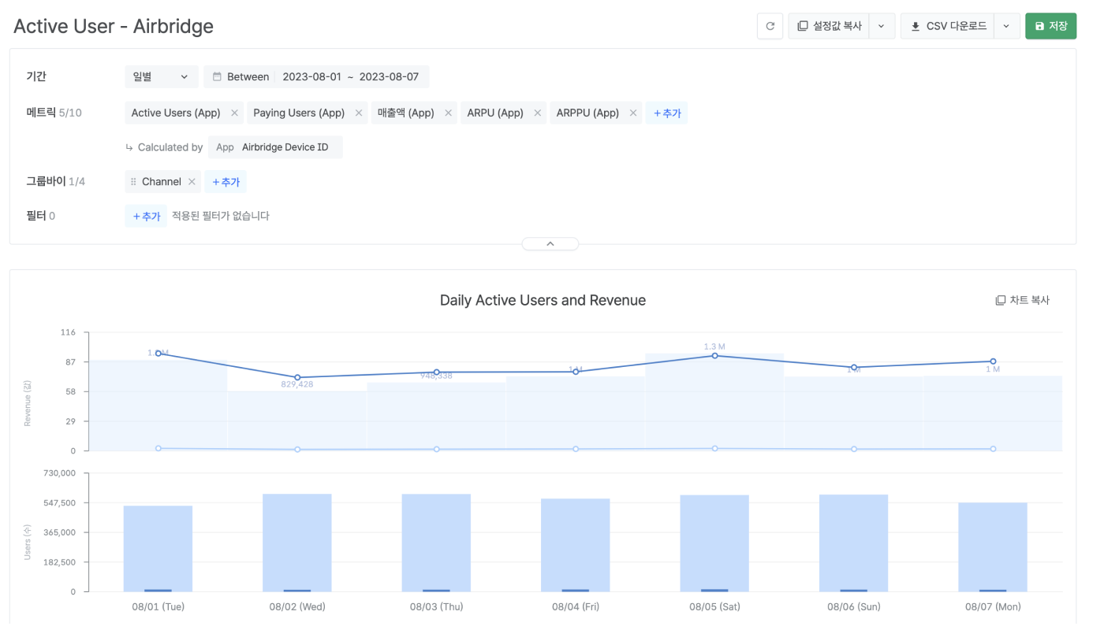Select the Airbridge Device ID calculation field

tap(275, 147)
